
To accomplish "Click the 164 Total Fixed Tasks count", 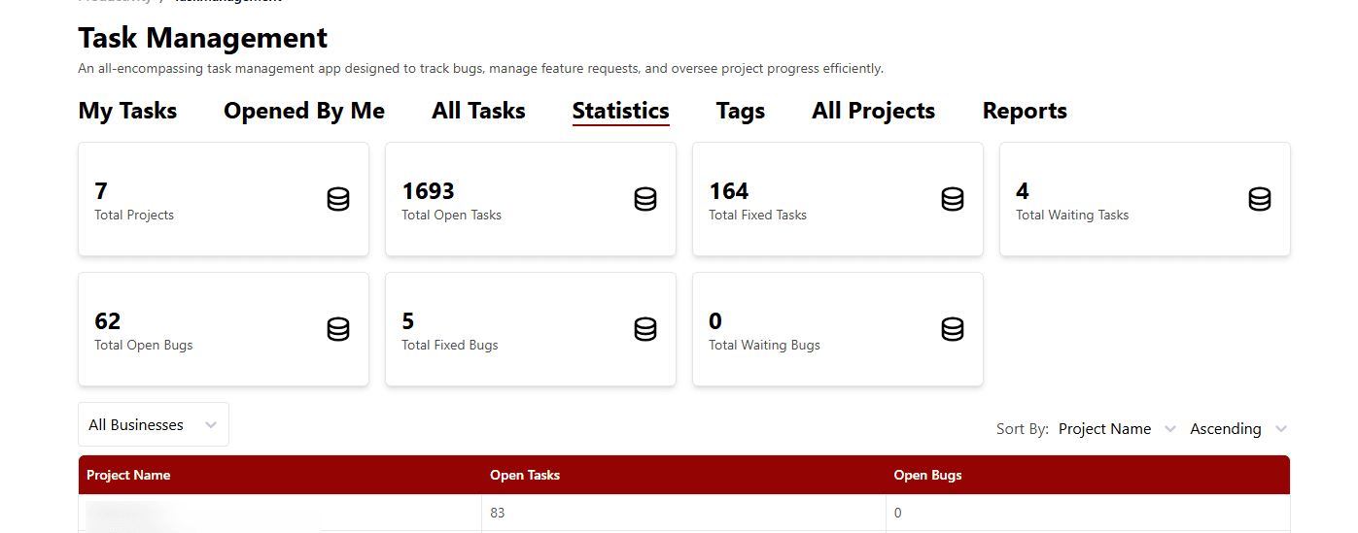I will 729,190.
